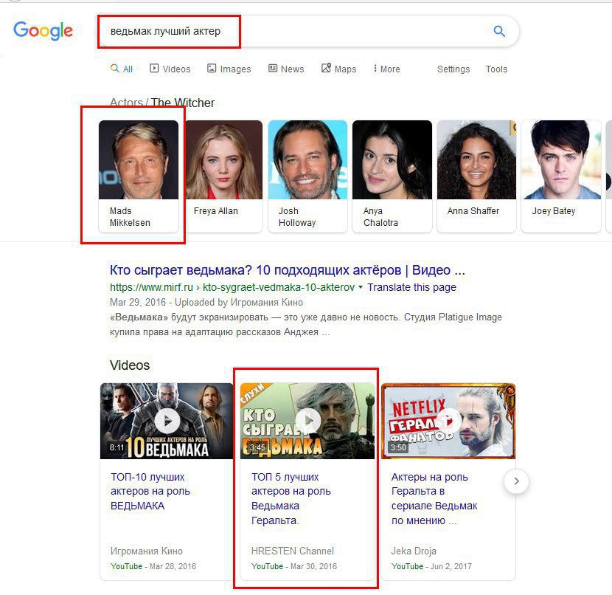Click the mirf.ru green URL

pos(232,287)
